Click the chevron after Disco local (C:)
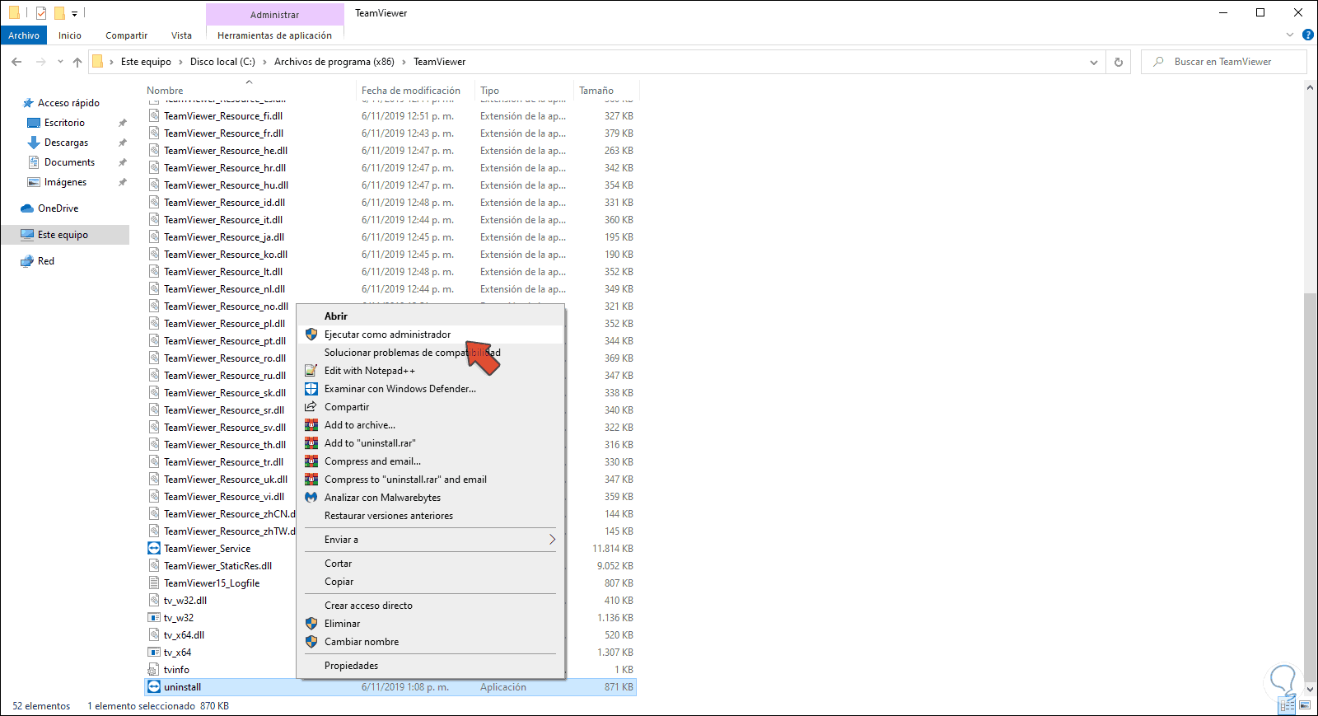This screenshot has width=1318, height=716. point(265,62)
